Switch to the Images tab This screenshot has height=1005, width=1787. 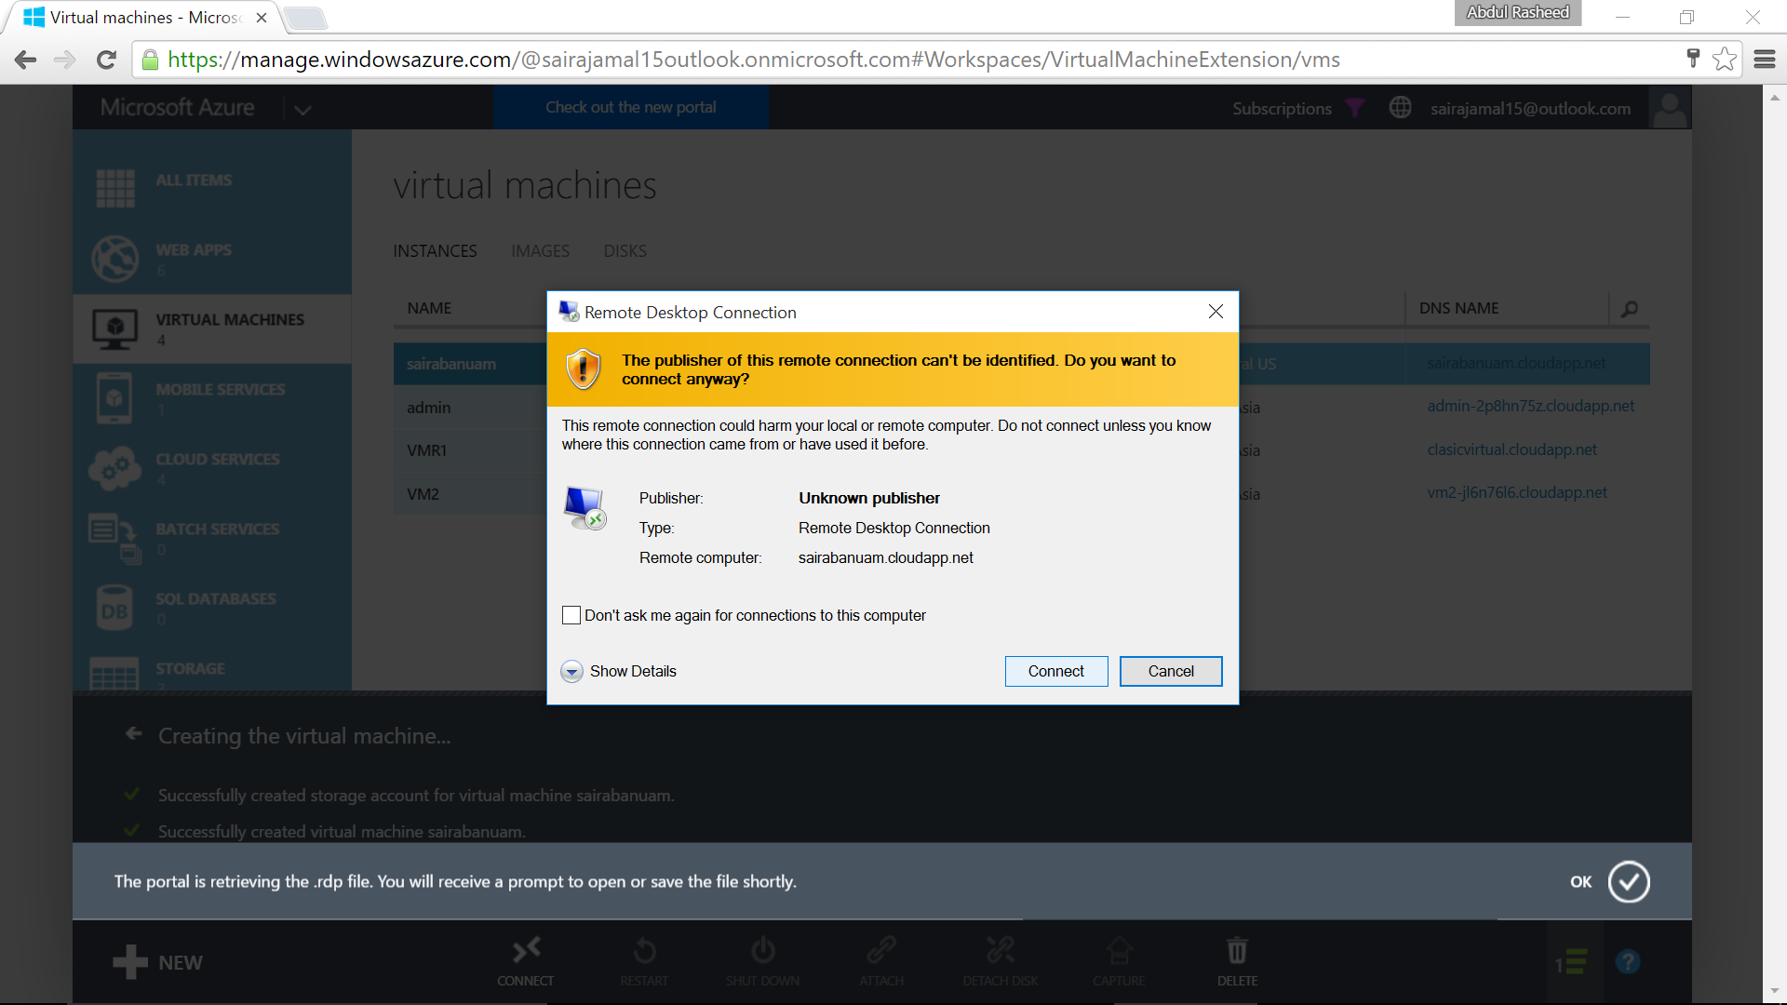point(540,251)
